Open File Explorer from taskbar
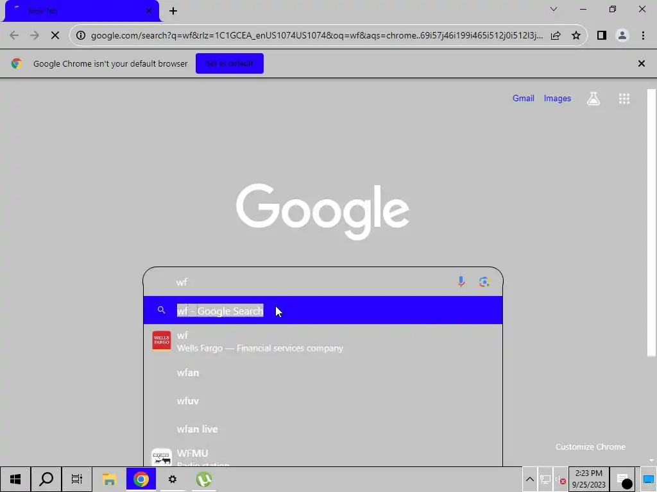The width and height of the screenshot is (657, 492). tap(109, 479)
